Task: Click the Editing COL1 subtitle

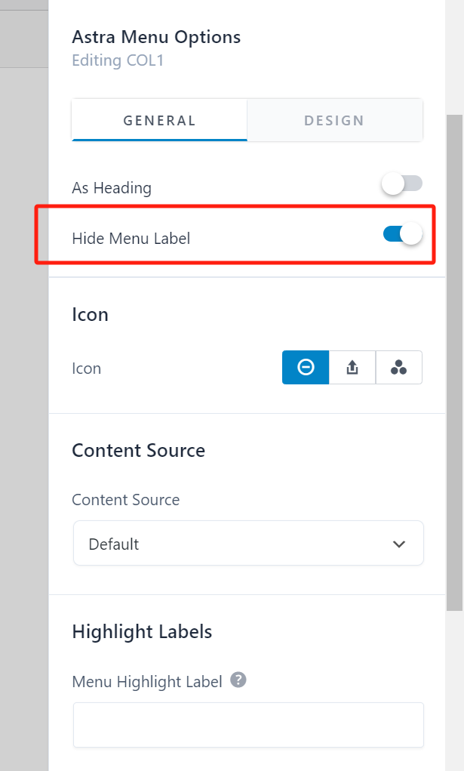Action: [x=118, y=60]
